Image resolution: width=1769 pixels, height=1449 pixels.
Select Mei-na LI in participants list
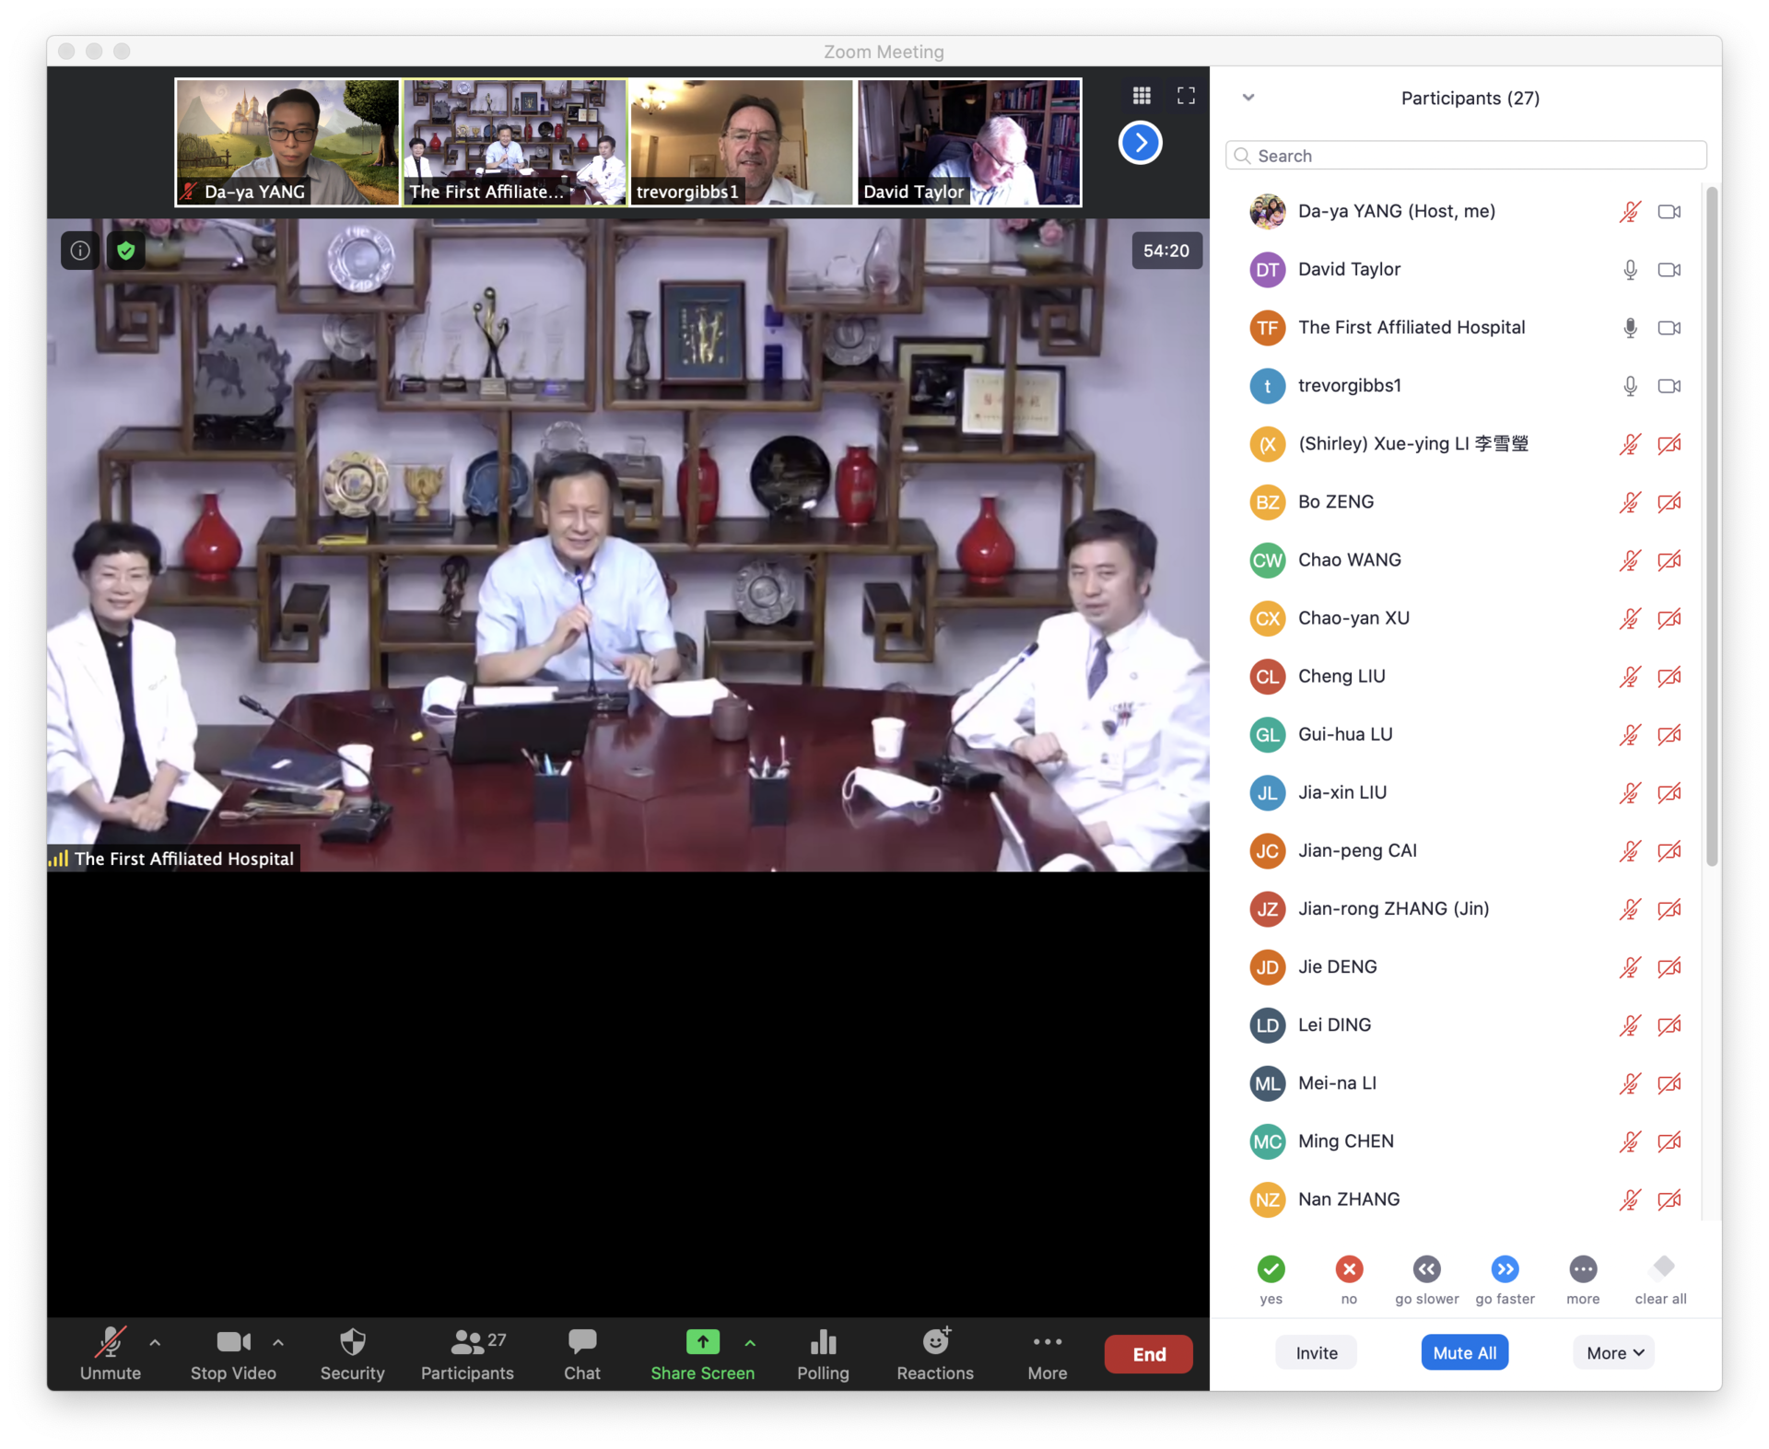[x=1465, y=1082]
